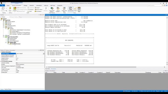
Task: Click the Timestamp column header
Action: (x=148, y=73)
